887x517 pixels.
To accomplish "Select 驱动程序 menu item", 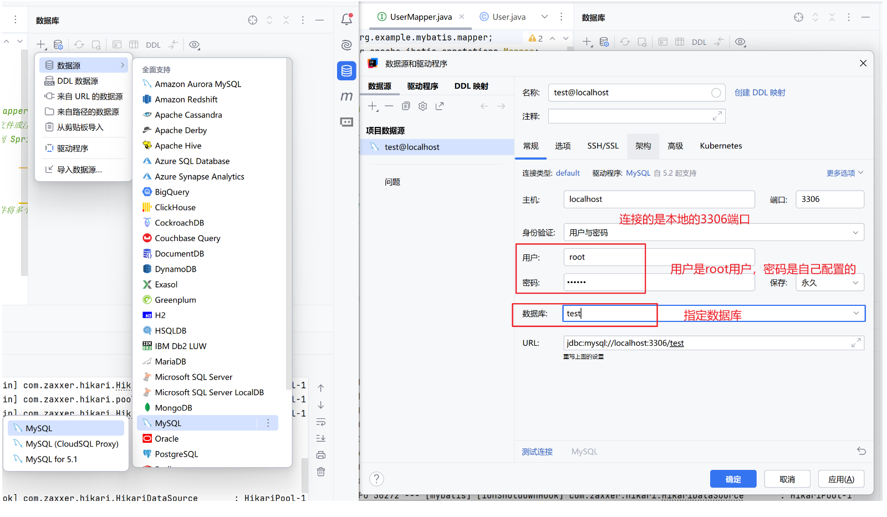I will [x=84, y=149].
